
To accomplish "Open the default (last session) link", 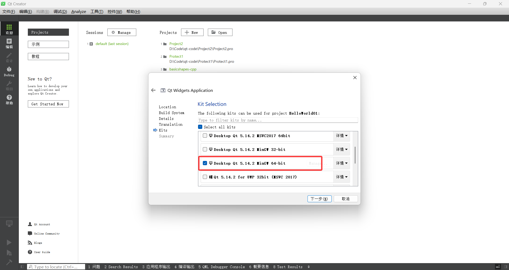I will tap(112, 44).
